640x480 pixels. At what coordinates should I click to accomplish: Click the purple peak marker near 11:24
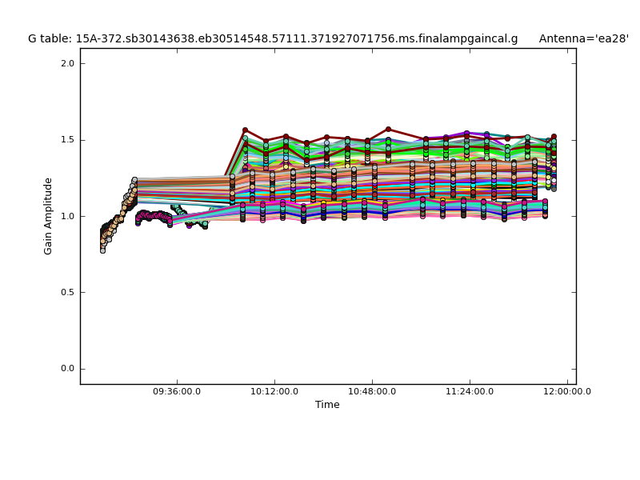point(466,134)
